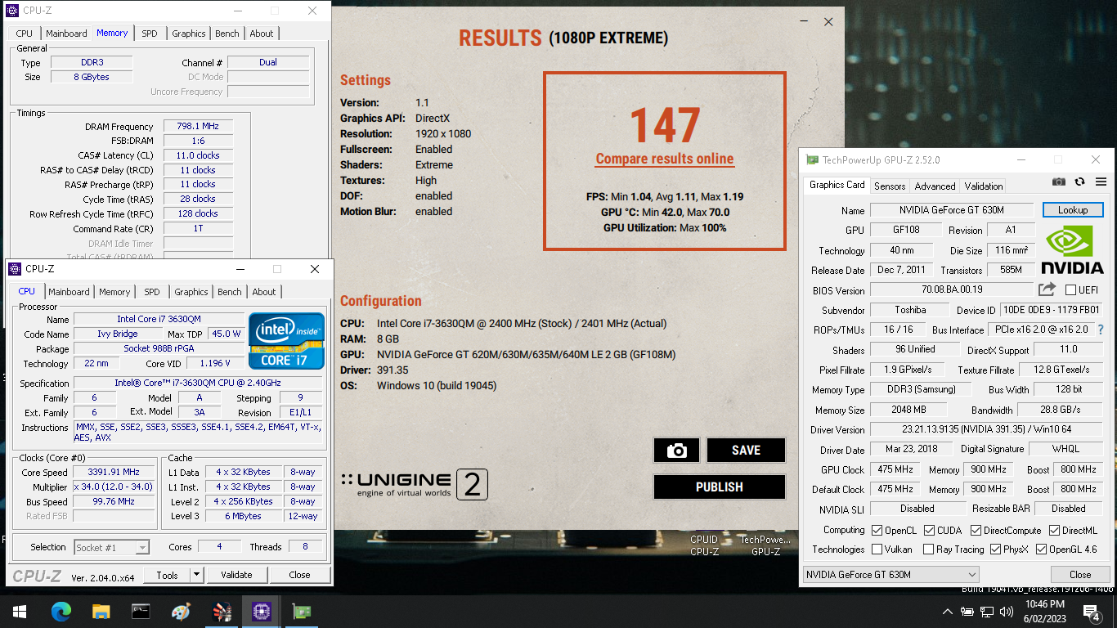Screen dimensions: 1117x628
Task: Show hidden system tray icons
Action: [948, 612]
